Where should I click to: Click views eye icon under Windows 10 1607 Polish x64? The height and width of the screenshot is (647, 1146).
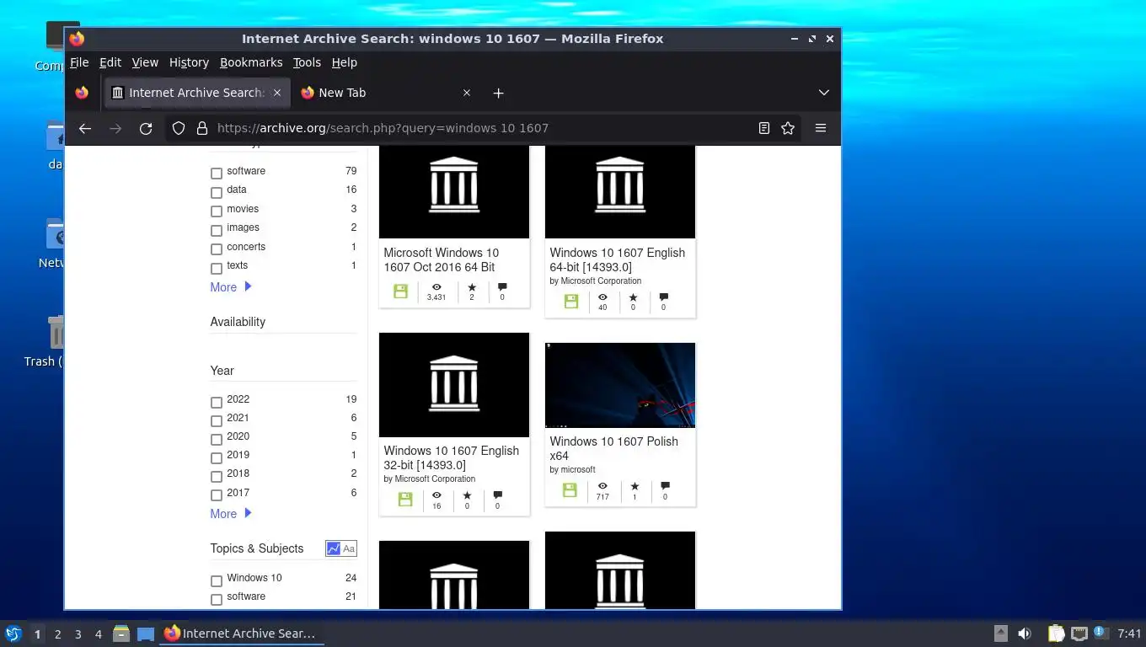pyautogui.click(x=602, y=486)
